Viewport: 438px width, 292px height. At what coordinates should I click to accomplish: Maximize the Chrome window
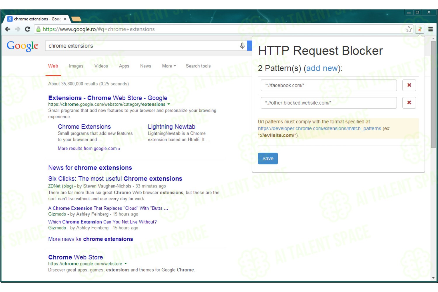click(418, 12)
